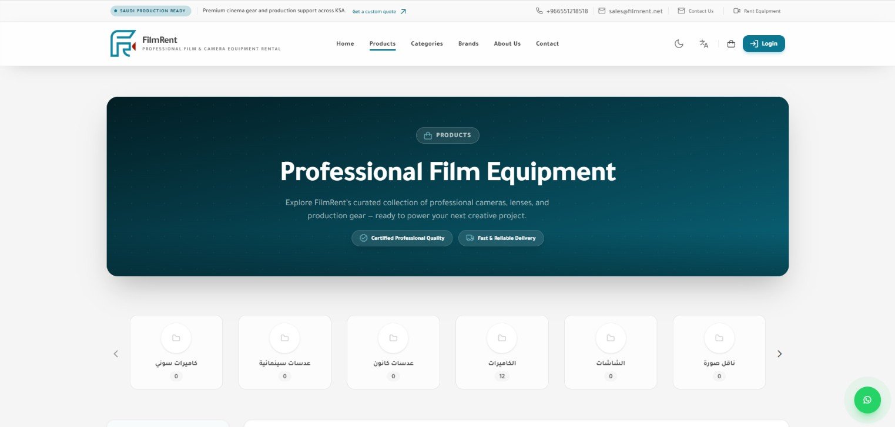Click the folder icon on عدسات كانون card
This screenshot has width=895, height=427.
[x=393, y=338]
